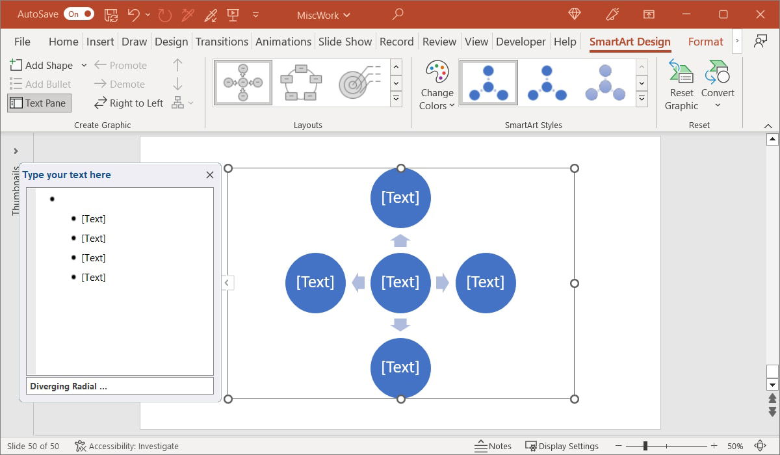Image resolution: width=780 pixels, height=455 pixels.
Task: Click the Add Shape icon
Action: (x=16, y=65)
